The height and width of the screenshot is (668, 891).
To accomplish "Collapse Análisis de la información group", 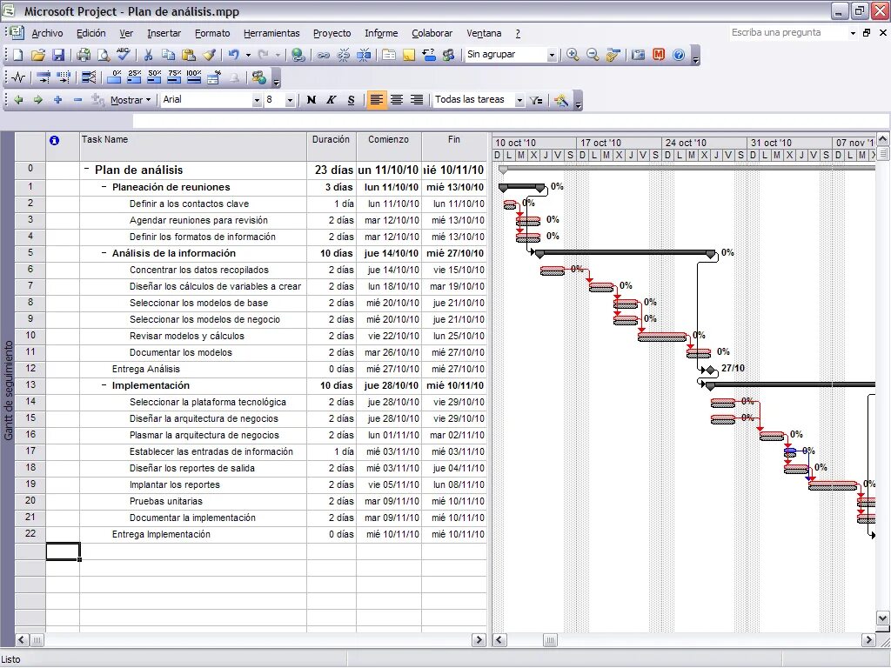I will (x=104, y=253).
